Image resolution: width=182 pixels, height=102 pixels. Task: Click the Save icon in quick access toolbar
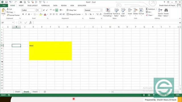6,2
